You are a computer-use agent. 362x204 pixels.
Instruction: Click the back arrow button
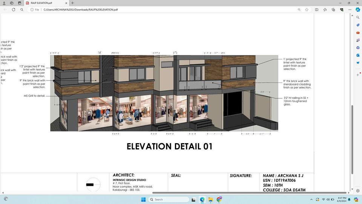[x=5, y=10]
